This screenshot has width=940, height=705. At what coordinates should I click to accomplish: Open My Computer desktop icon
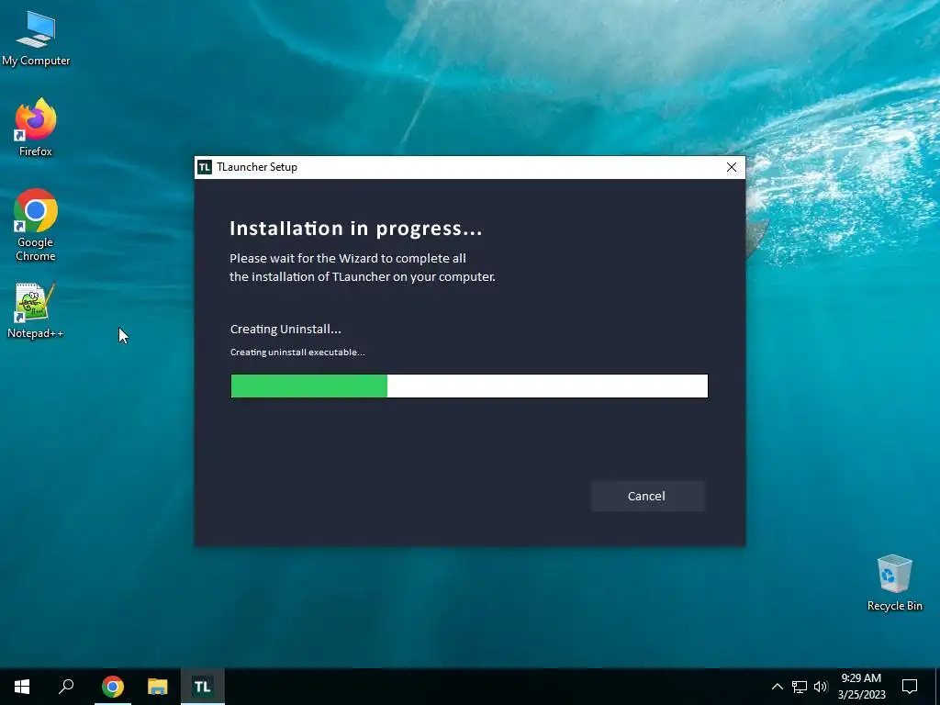pos(36,38)
